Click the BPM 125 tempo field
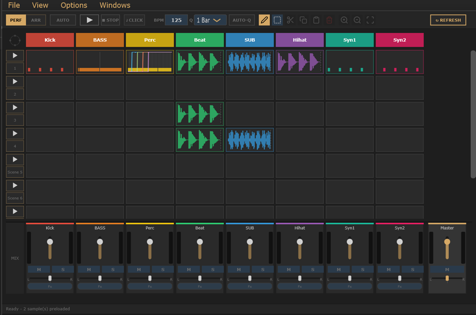Image resolution: width=476 pixels, height=315 pixels. 176,20
